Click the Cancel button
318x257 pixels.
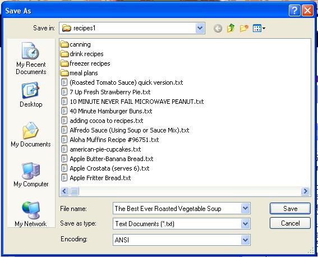(290, 223)
